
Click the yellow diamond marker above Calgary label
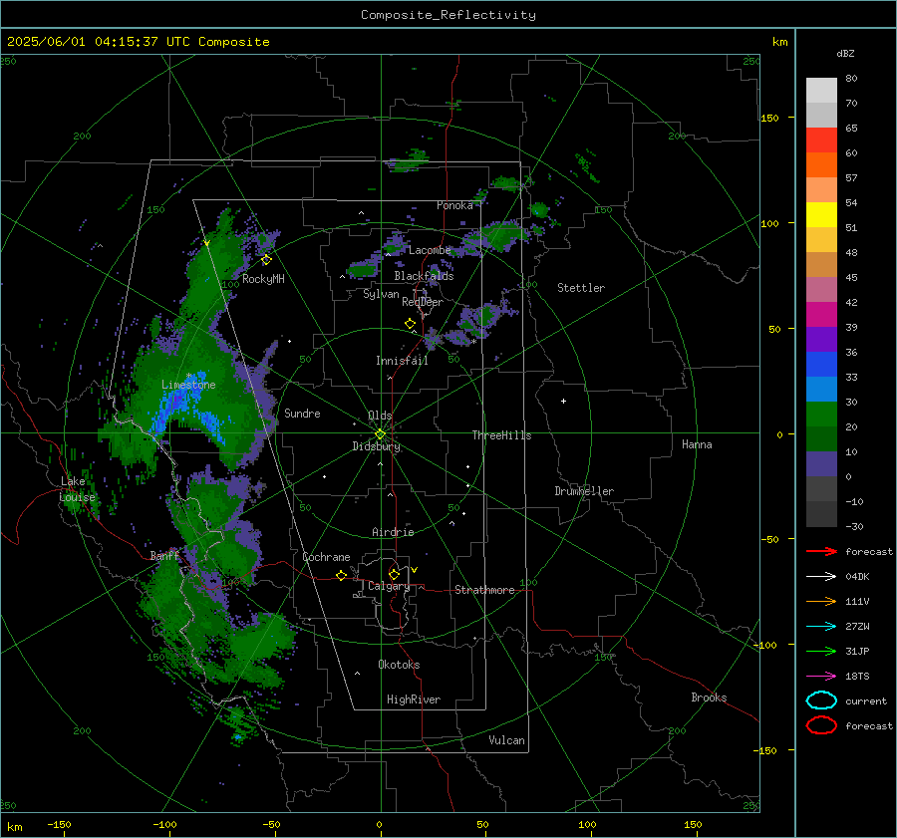[x=394, y=574]
